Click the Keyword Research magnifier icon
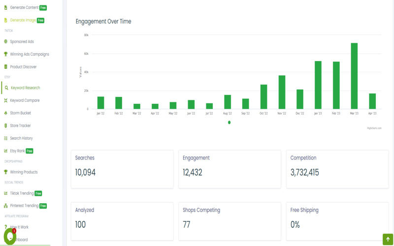Image resolution: width=394 pixels, height=246 pixels. tap(6, 88)
